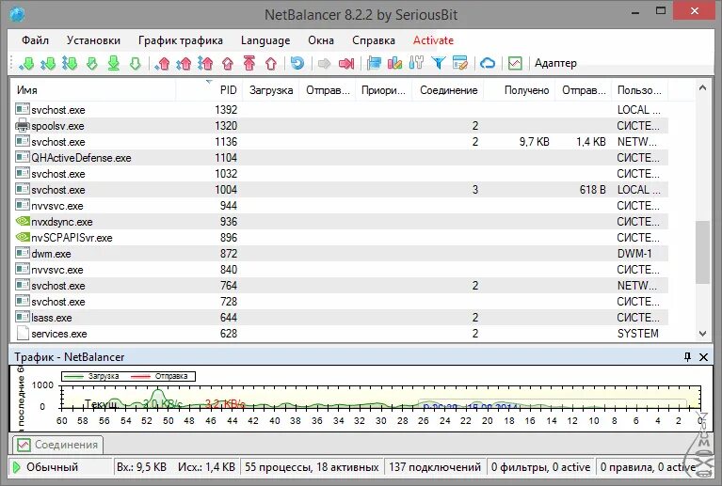This screenshot has height=486, width=722.
Task: Toggle the traffic chart toolbar icon
Action: click(x=515, y=63)
